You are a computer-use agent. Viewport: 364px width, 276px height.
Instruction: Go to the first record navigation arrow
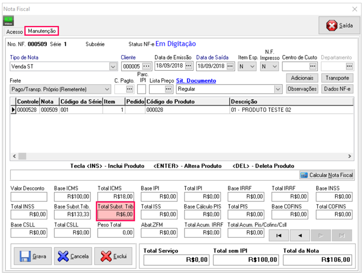pos(278,236)
